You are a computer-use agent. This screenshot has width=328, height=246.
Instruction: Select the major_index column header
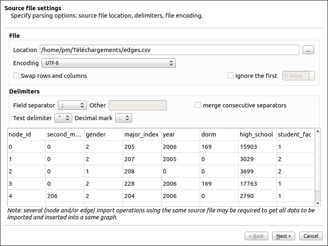(x=142, y=134)
